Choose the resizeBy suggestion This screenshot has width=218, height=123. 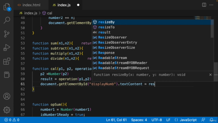pos(151,22)
